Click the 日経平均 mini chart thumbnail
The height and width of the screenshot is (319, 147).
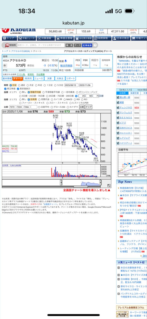coord(132,165)
